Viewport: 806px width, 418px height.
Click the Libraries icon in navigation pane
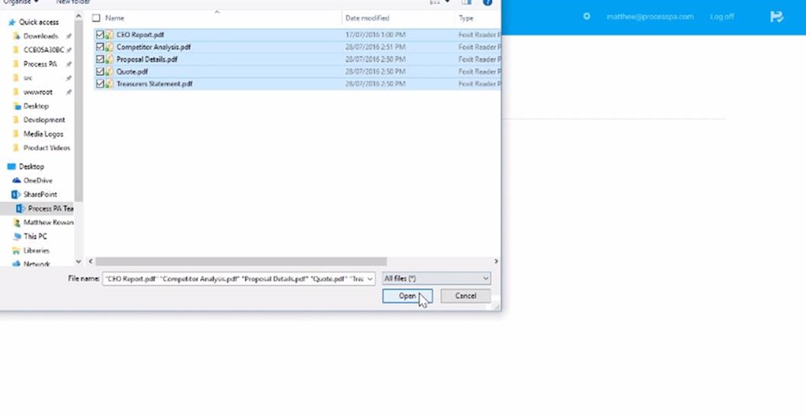point(17,250)
